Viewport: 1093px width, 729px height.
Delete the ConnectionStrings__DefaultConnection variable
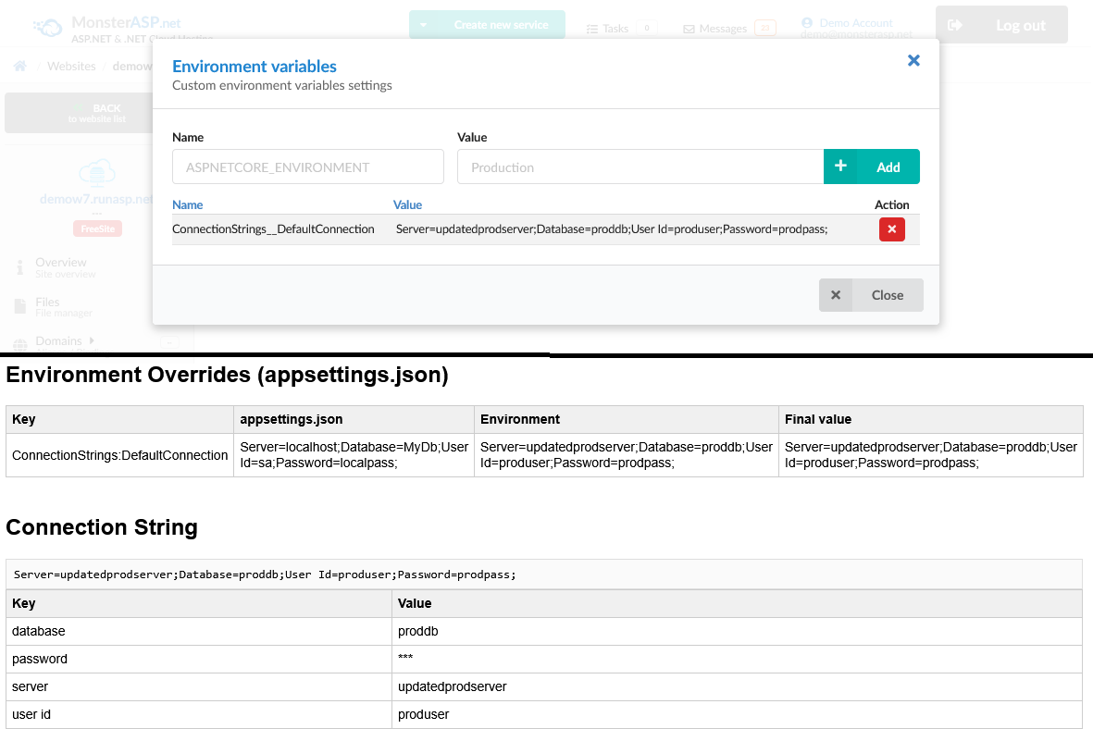click(x=891, y=229)
